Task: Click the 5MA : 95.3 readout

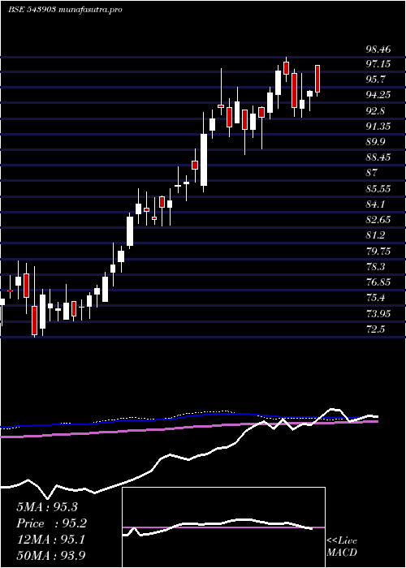Action: [x=47, y=507]
